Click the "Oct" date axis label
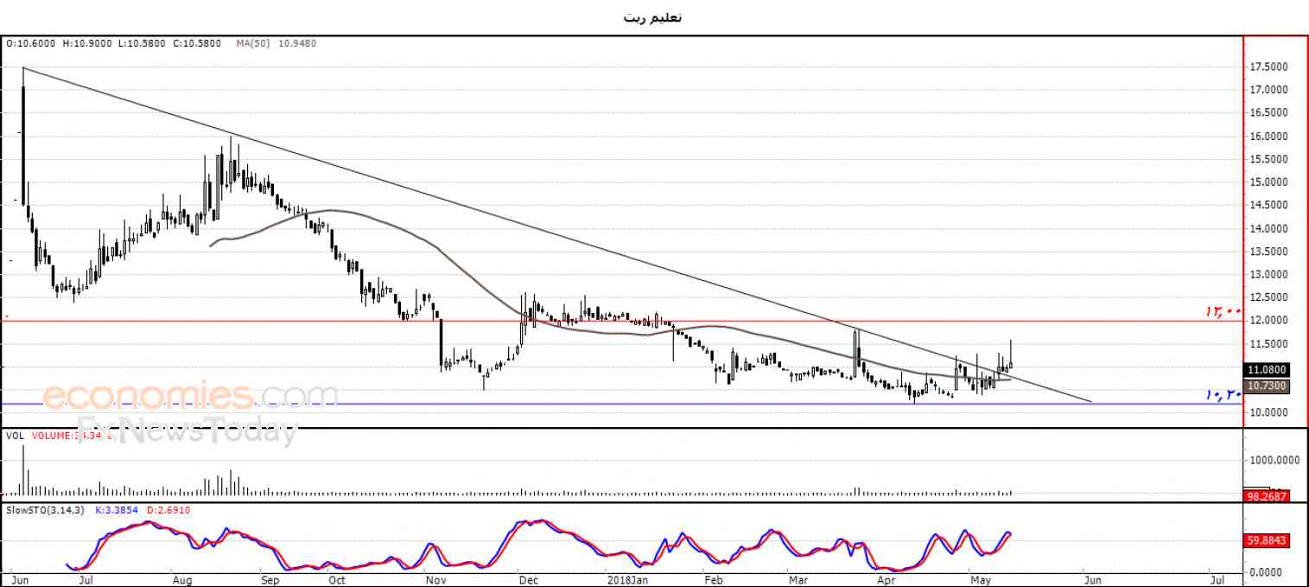Screen dimensions: 1309x587 tap(337, 580)
